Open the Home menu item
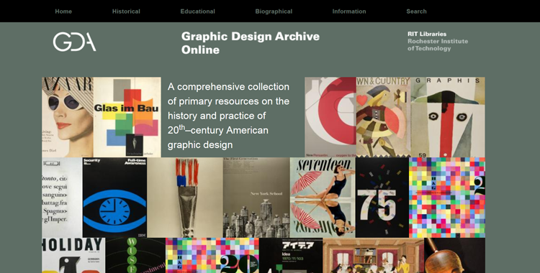The width and height of the screenshot is (540, 273). click(63, 11)
